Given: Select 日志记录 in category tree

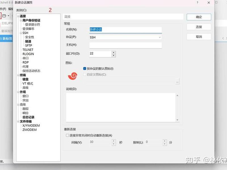Looking at the screenshot, I should tap(28, 117).
